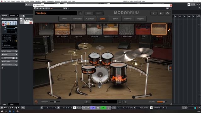Screen dimensions: 201x113
Task: Expand the MODO DRUM instrument section in inspector
Action: point(3,58)
